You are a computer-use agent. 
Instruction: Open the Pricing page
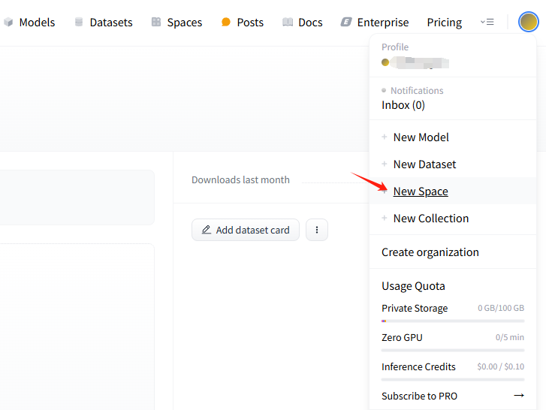[444, 23]
